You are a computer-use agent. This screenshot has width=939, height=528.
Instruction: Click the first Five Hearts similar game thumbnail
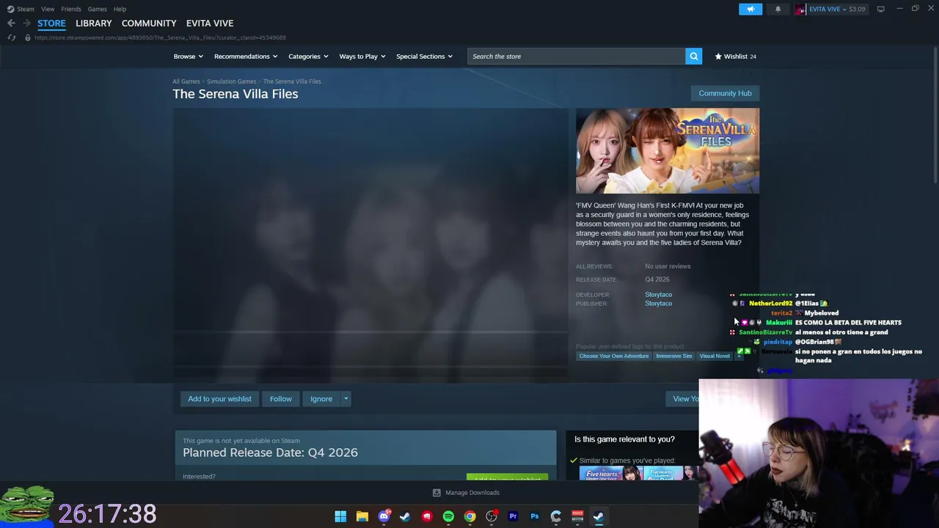pyautogui.click(x=612, y=473)
